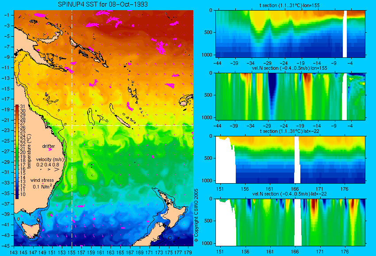Screen dimensions: 376x256
Task: Click "-1" on the SST map latitude axis
Action: point(7,15)
